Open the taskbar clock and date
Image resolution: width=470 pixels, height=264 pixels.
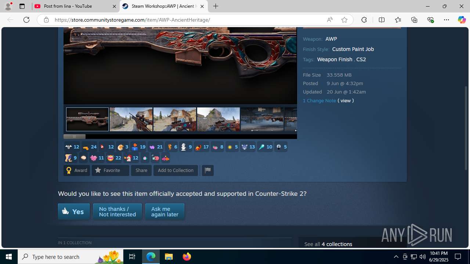tap(439, 257)
